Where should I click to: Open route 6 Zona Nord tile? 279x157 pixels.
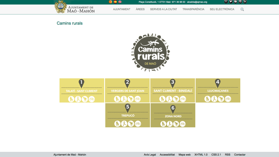click(173, 115)
